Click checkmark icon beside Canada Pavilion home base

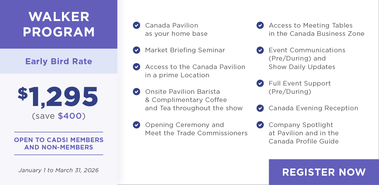pos(136,25)
